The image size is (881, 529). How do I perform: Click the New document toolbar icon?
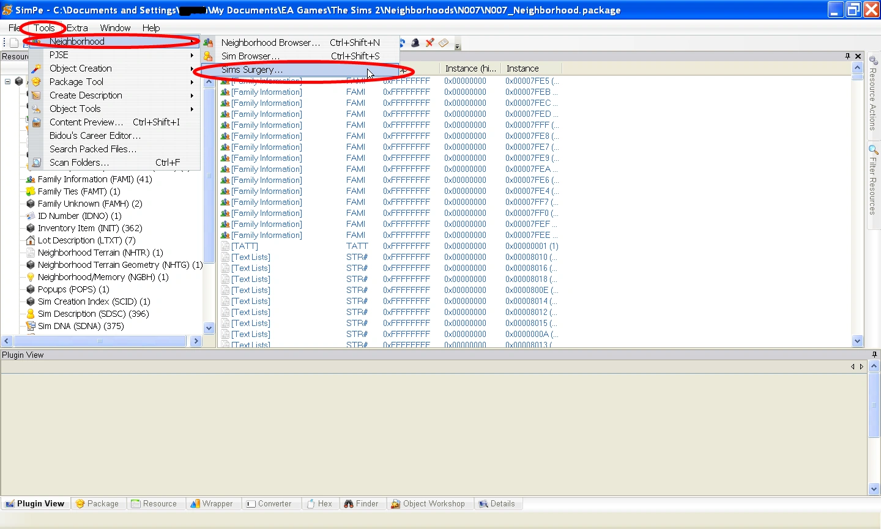(13, 42)
